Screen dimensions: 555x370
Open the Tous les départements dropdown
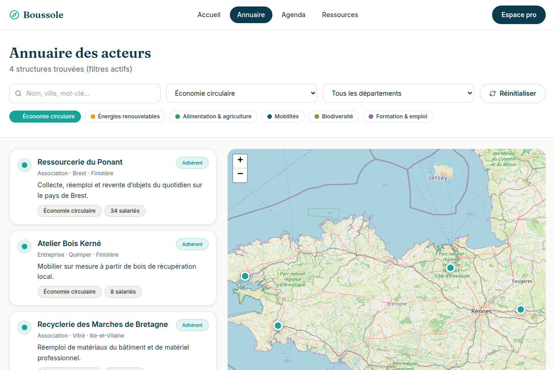[x=398, y=93]
